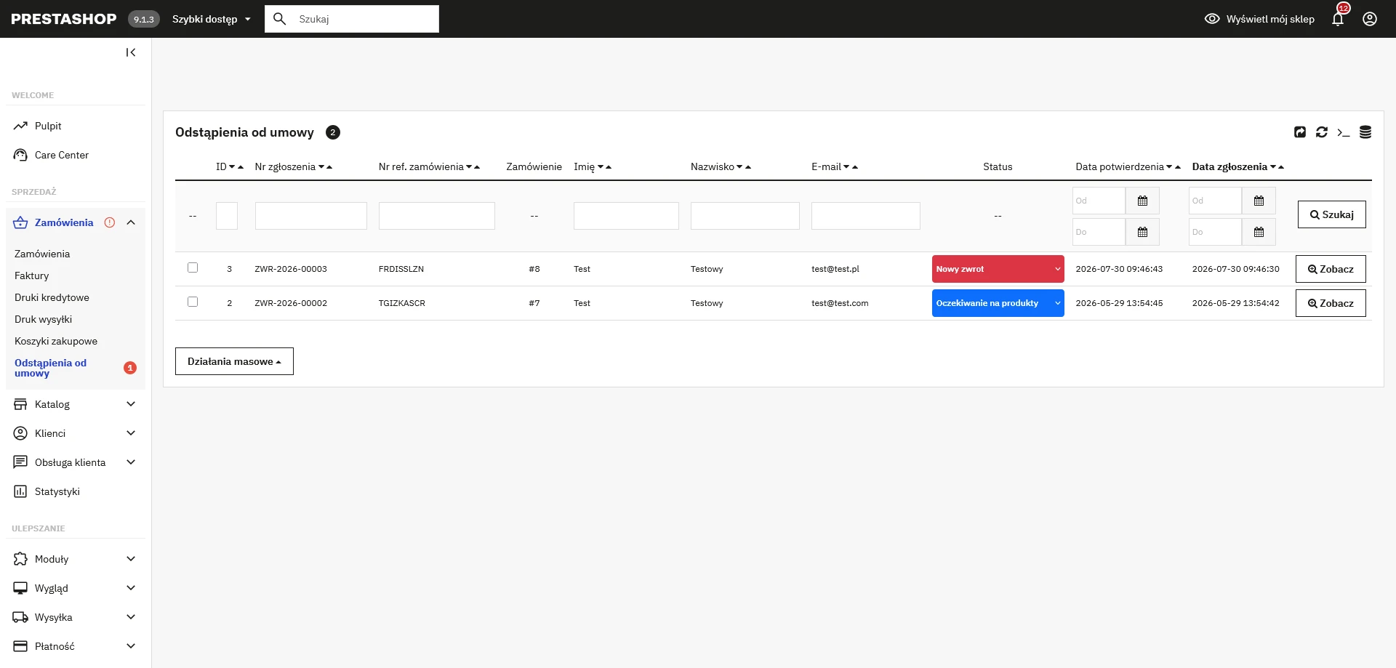Sort Nr ref. zamówienia ascending arrow
This screenshot has width=1396, height=668.
(477, 167)
